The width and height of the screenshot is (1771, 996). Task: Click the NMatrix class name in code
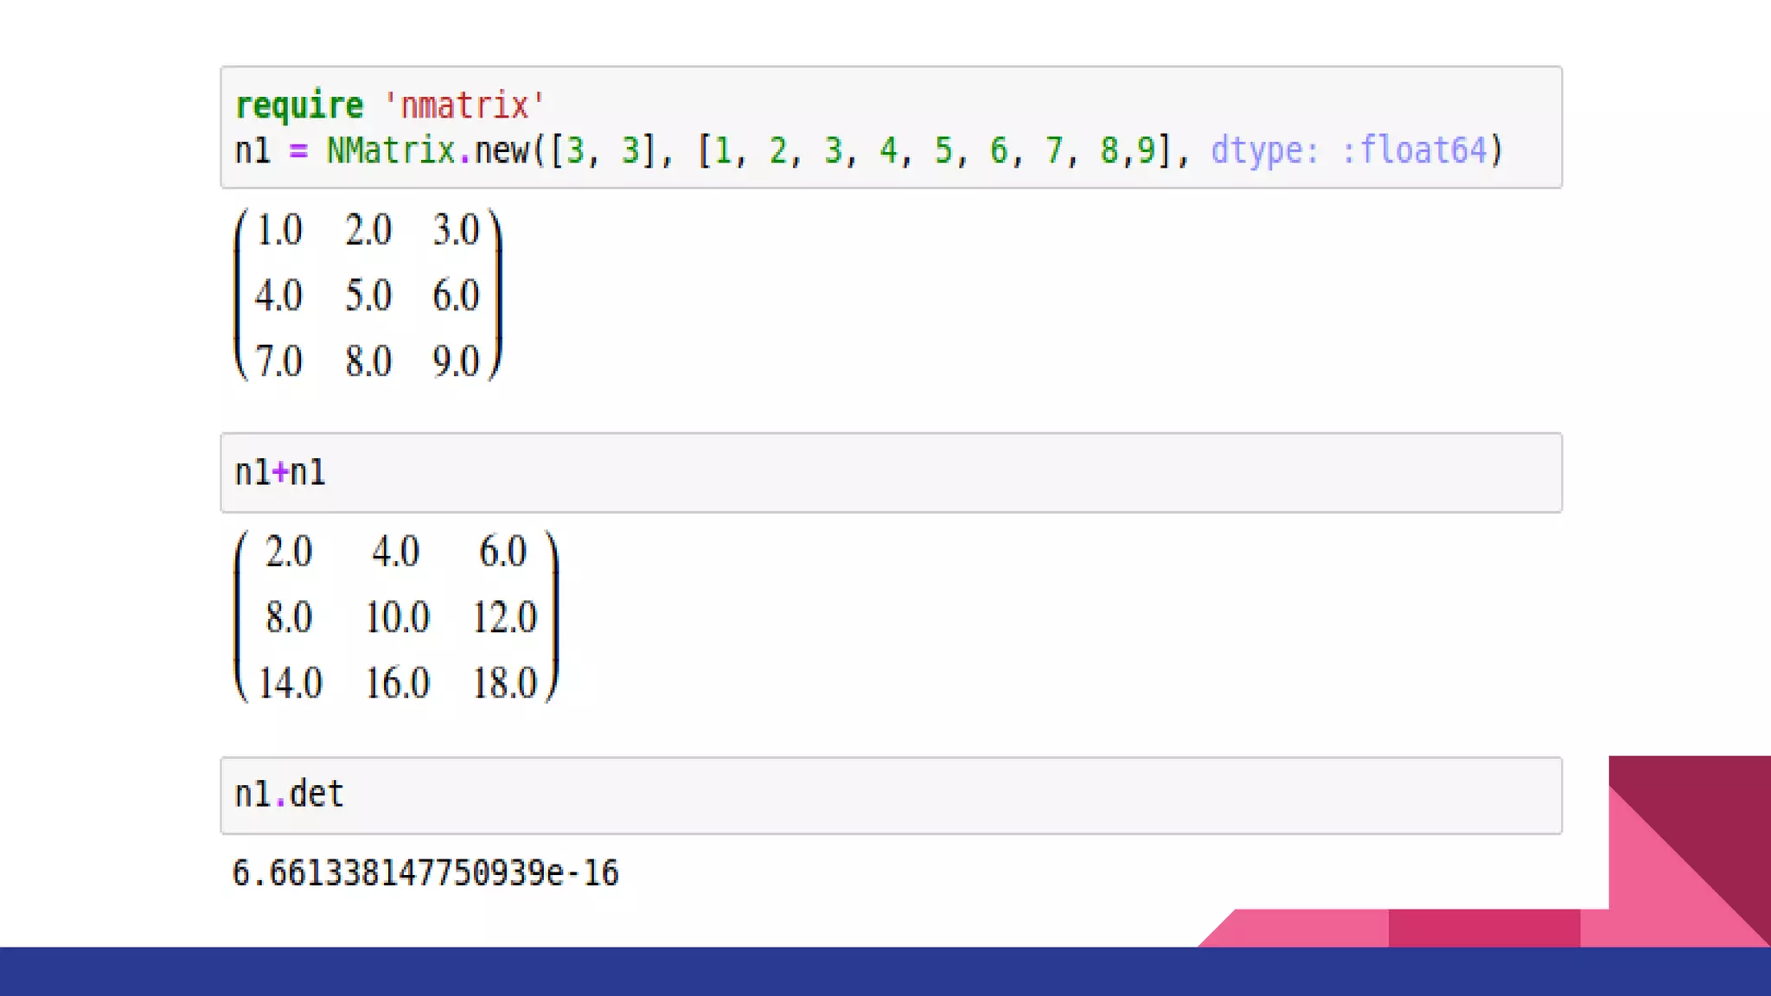coord(390,150)
